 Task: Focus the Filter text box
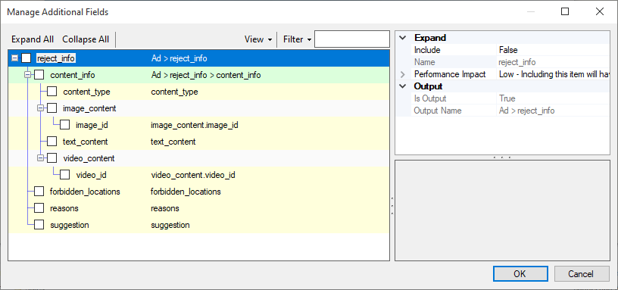352,39
